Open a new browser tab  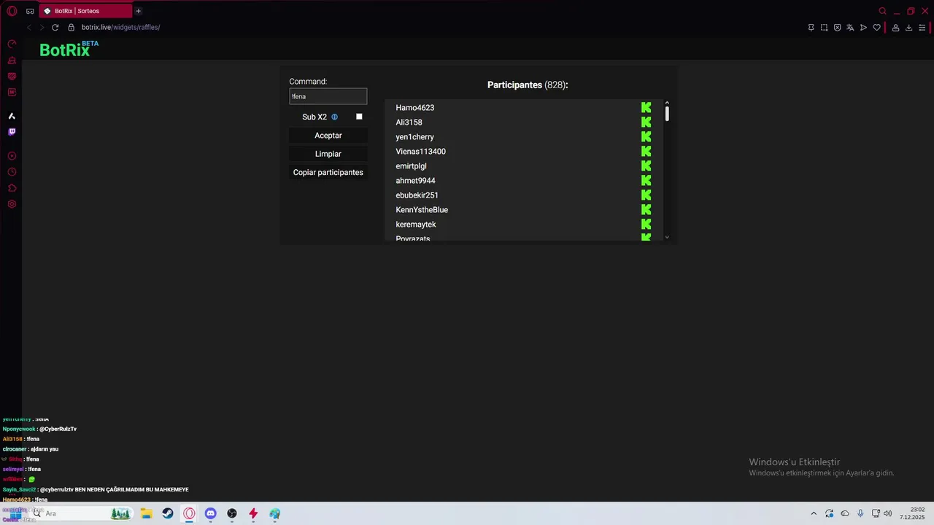[x=138, y=11]
